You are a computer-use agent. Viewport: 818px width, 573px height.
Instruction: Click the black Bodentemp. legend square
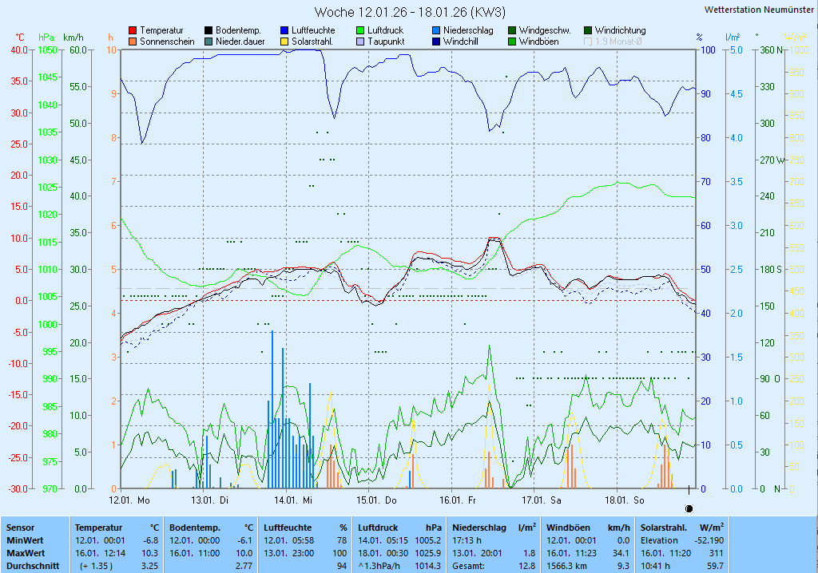pos(208,30)
